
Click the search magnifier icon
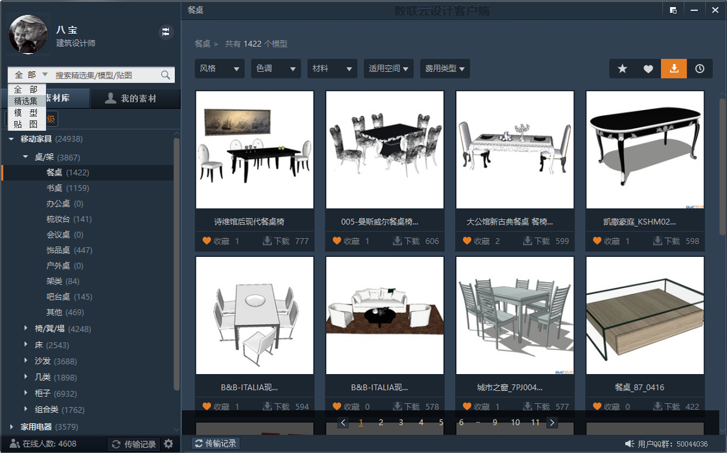[x=165, y=74]
